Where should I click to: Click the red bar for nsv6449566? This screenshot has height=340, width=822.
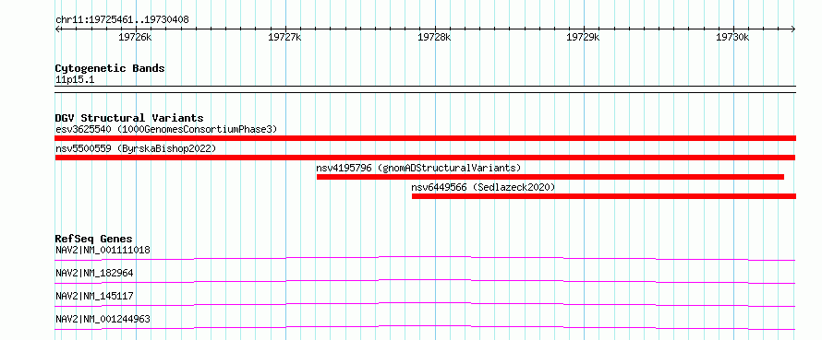604,196
